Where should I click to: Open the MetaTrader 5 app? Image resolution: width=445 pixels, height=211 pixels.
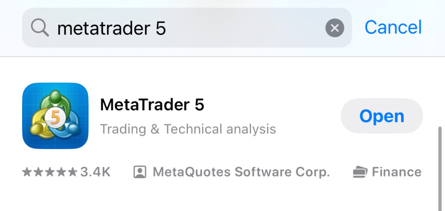pos(382,116)
